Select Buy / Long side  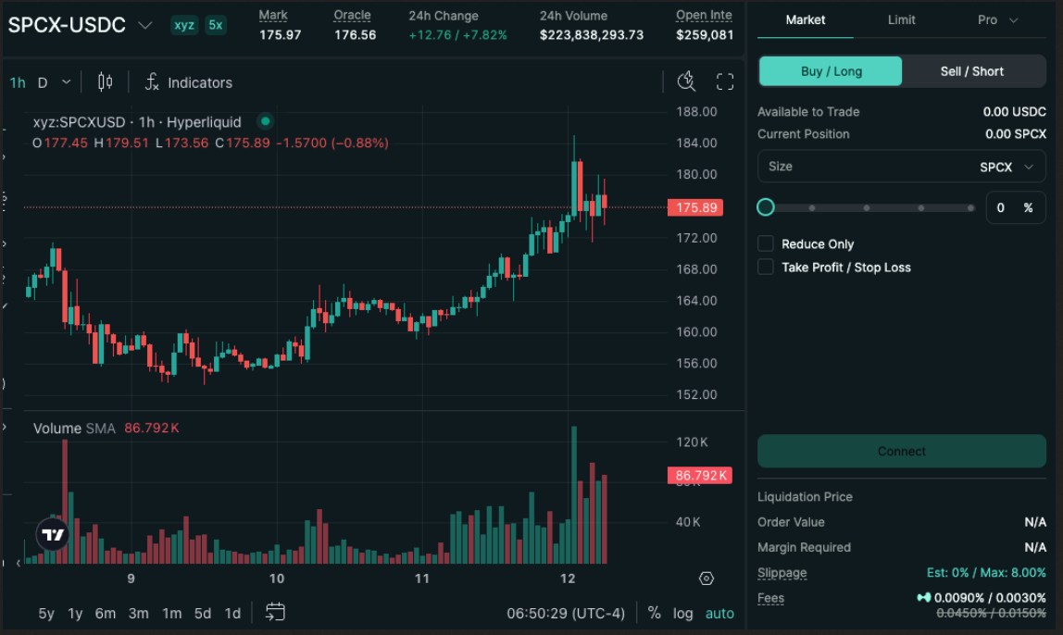click(x=831, y=71)
